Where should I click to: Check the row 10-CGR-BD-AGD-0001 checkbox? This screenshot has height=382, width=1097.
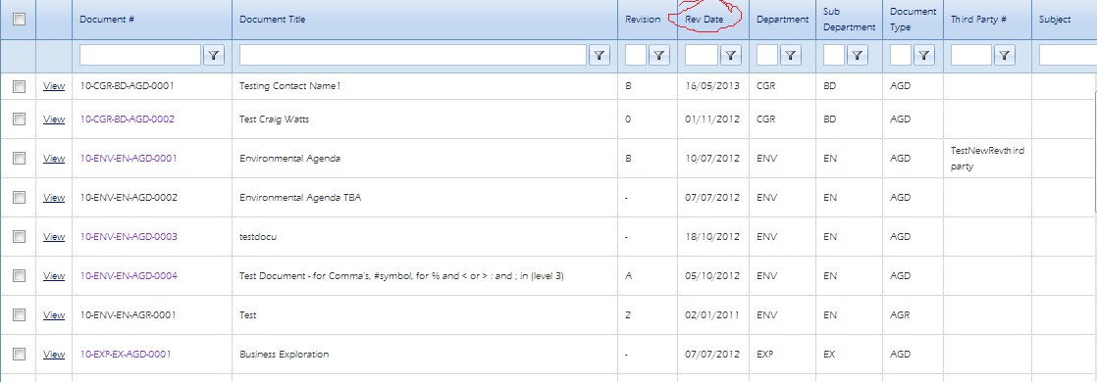20,86
